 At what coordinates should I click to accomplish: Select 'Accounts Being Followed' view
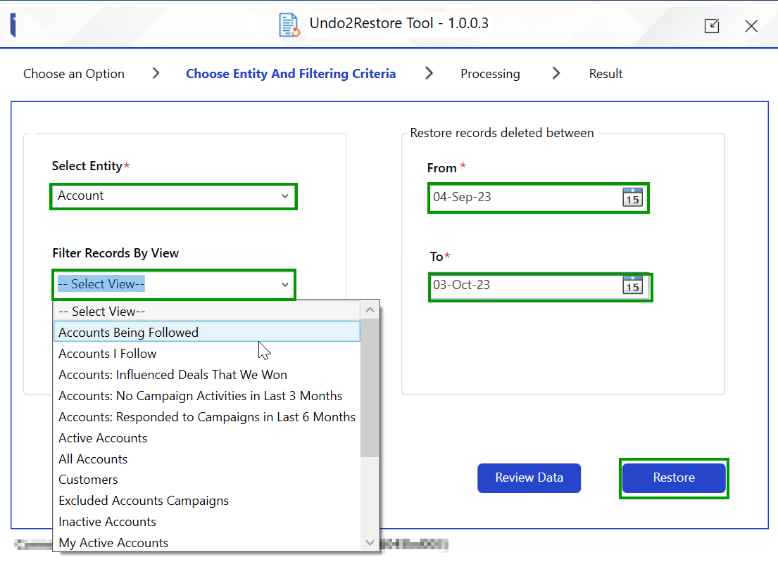[207, 332]
